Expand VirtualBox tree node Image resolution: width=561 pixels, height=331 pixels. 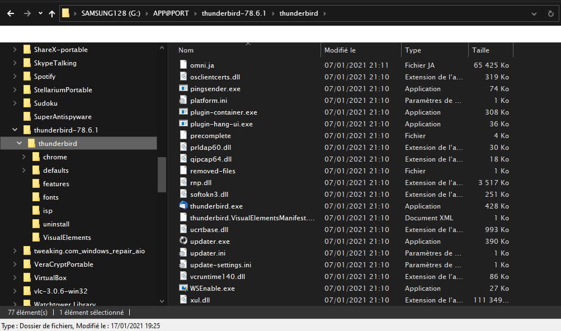pyautogui.click(x=15, y=278)
